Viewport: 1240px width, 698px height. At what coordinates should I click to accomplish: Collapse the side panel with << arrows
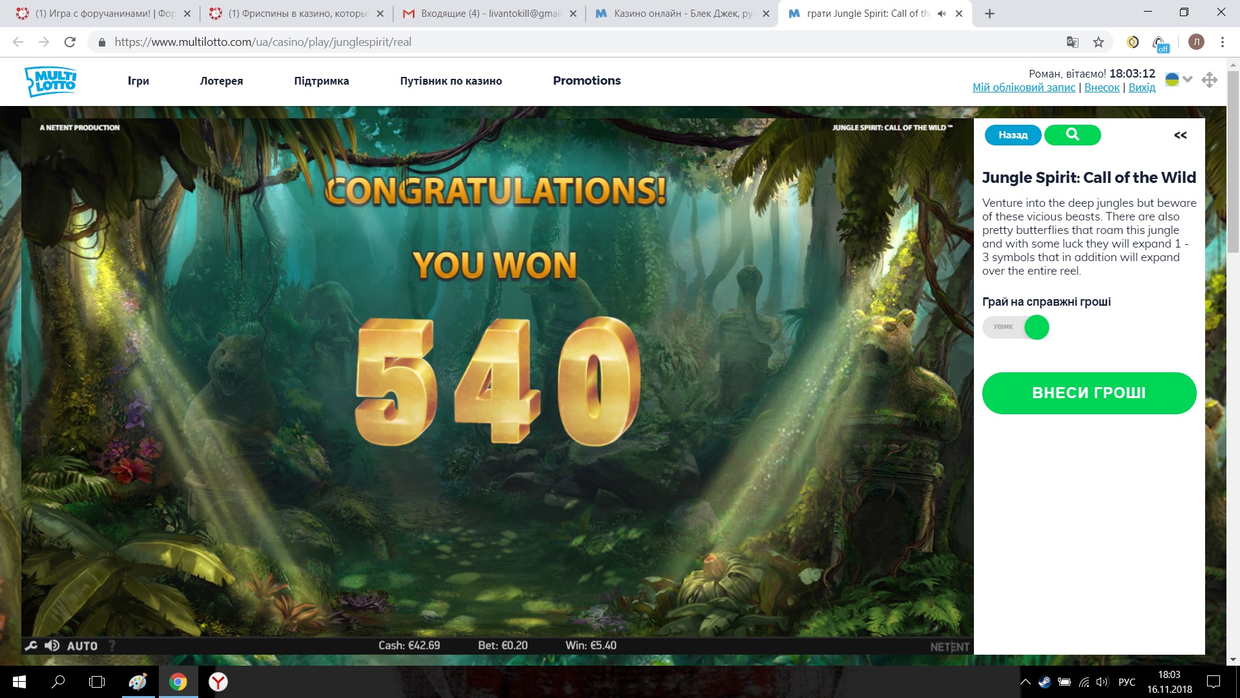pos(1180,135)
